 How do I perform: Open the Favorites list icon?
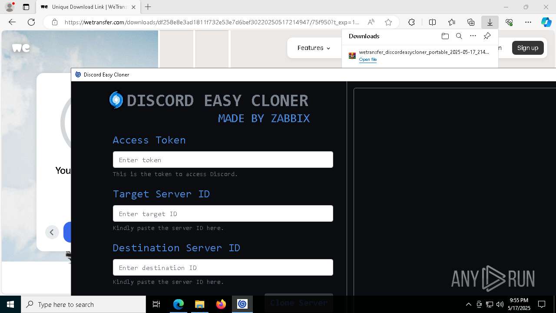pyautogui.click(x=452, y=22)
